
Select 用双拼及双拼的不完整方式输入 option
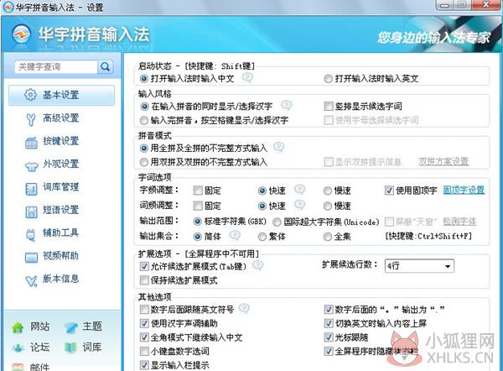pyautogui.click(x=144, y=162)
